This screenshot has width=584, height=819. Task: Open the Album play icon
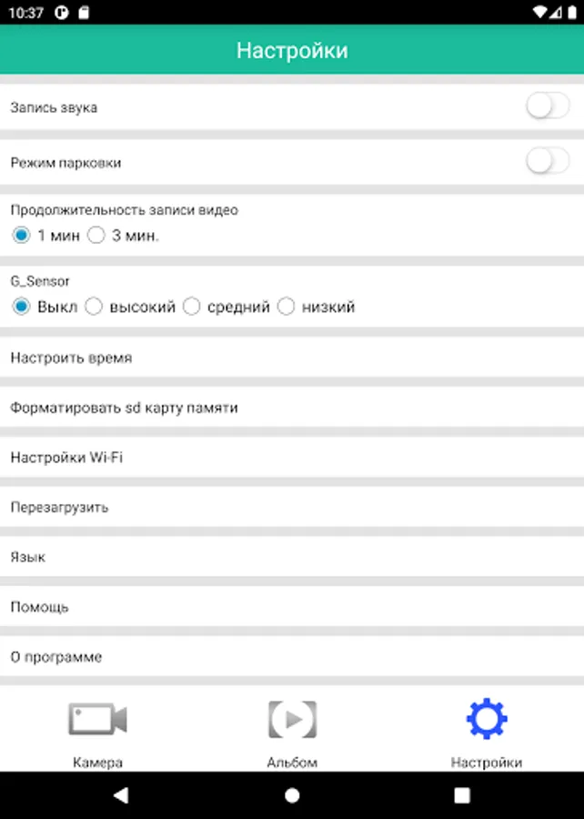292,719
